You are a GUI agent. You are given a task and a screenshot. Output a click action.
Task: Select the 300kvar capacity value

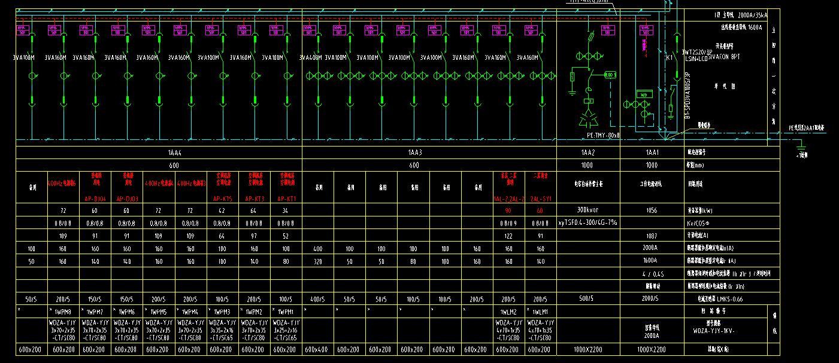click(587, 211)
